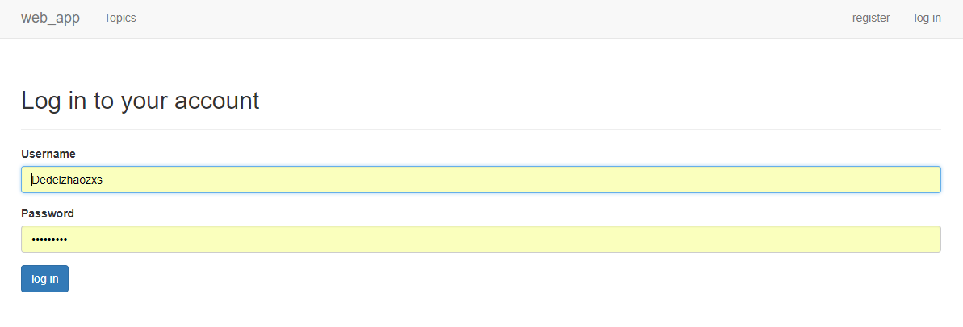Image resolution: width=963 pixels, height=327 pixels.
Task: Click the Username field label
Action: point(48,154)
